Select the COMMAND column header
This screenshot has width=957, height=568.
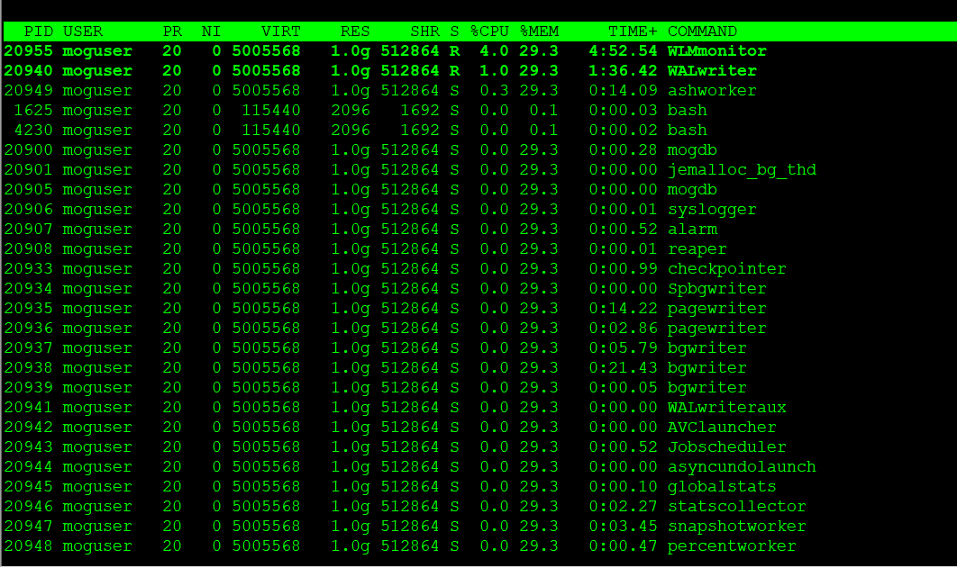coord(703,32)
